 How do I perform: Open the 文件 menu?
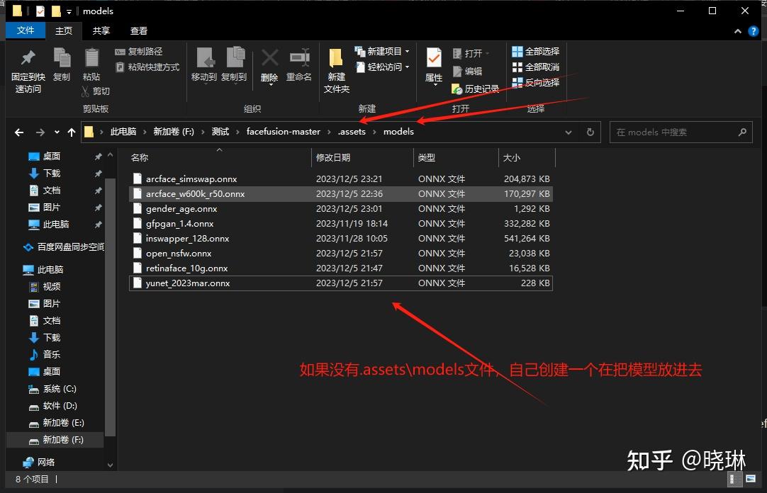(x=26, y=30)
